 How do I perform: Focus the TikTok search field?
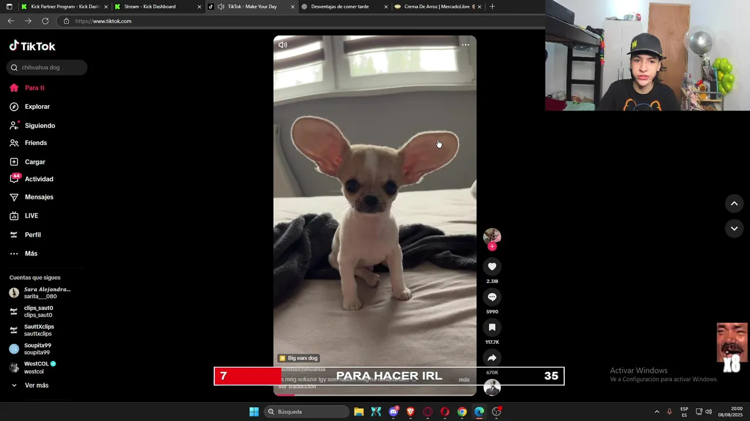(x=47, y=67)
